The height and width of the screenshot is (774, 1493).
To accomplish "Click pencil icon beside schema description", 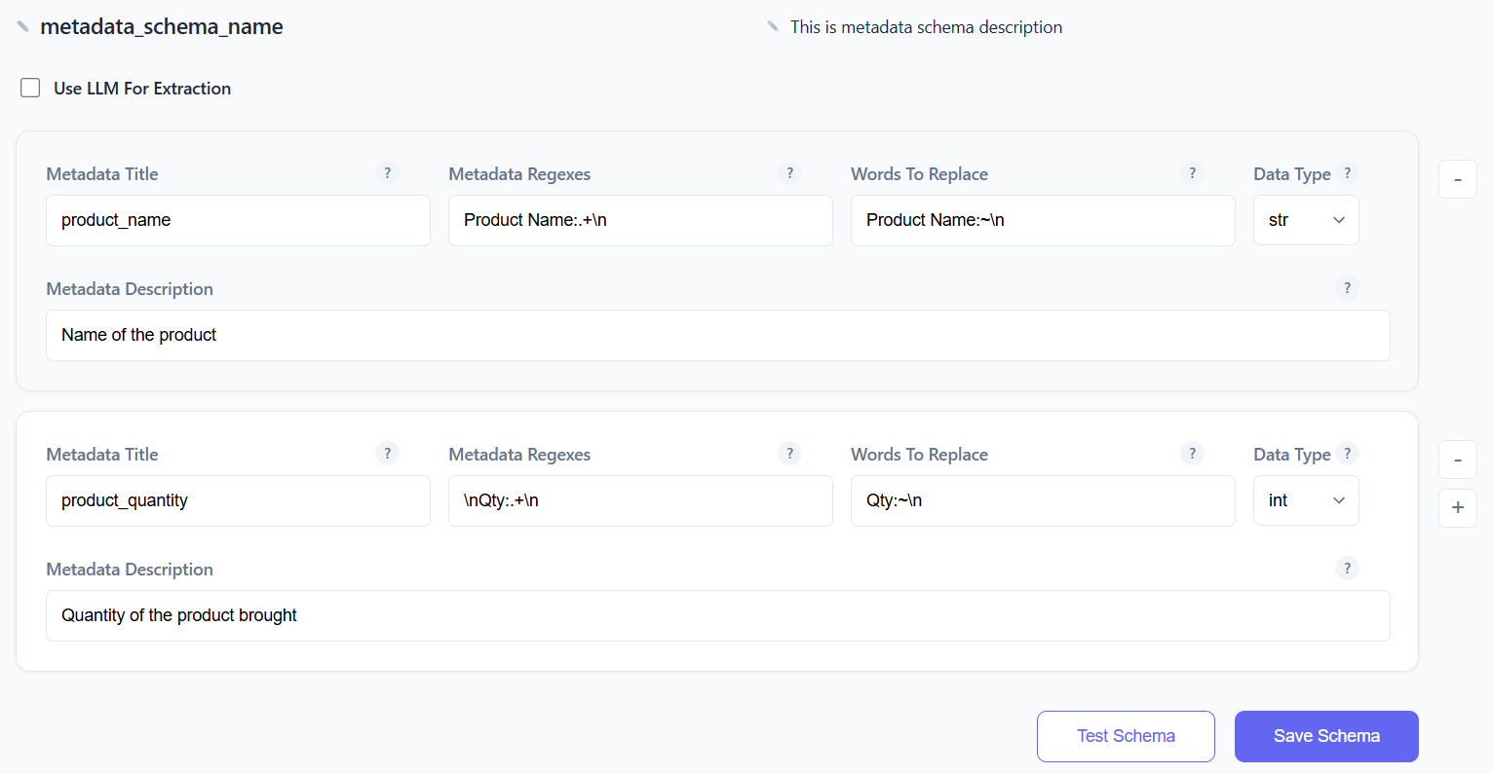I will click(773, 26).
